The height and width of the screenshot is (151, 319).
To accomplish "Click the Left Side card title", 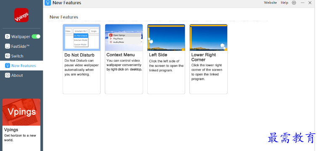I will (158, 55).
